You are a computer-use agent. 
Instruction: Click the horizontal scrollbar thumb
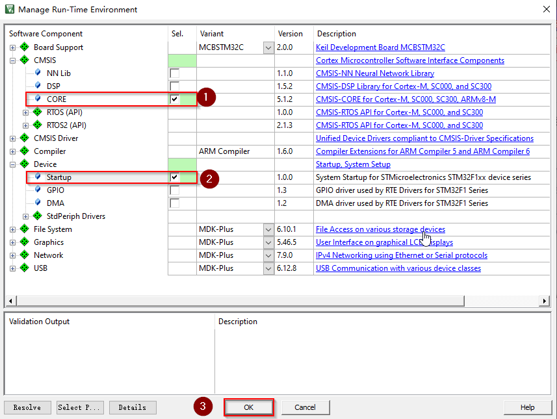pos(240,301)
